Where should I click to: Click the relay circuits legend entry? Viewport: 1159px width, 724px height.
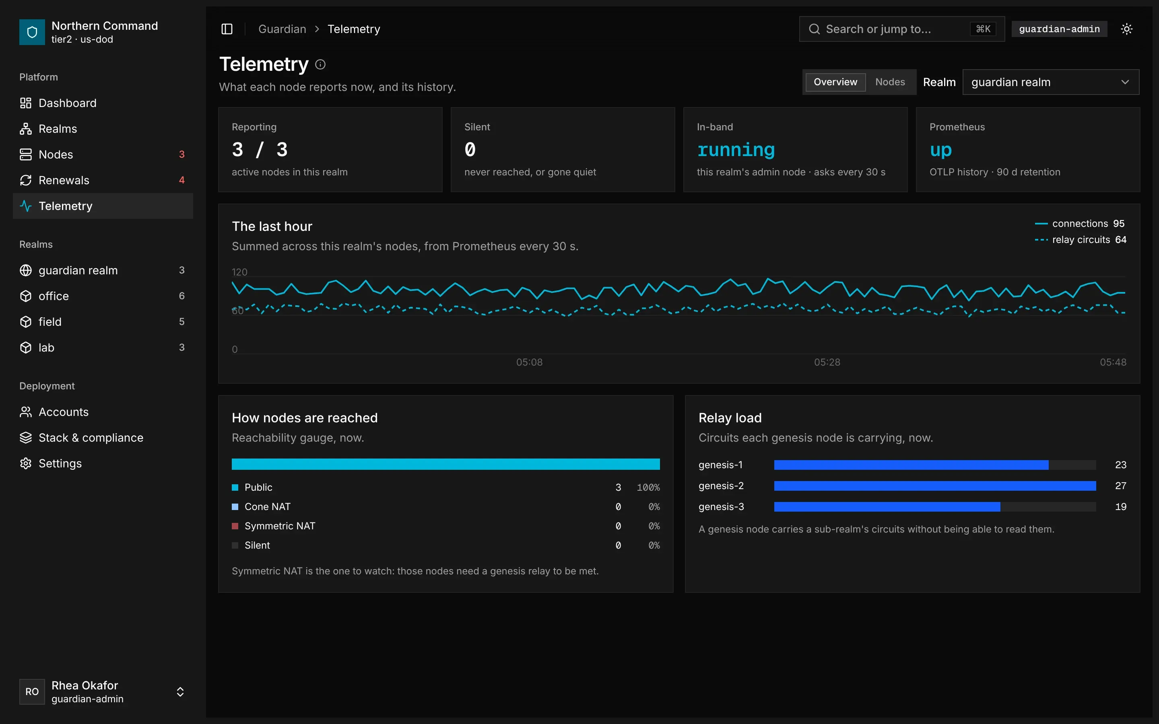1081,240
